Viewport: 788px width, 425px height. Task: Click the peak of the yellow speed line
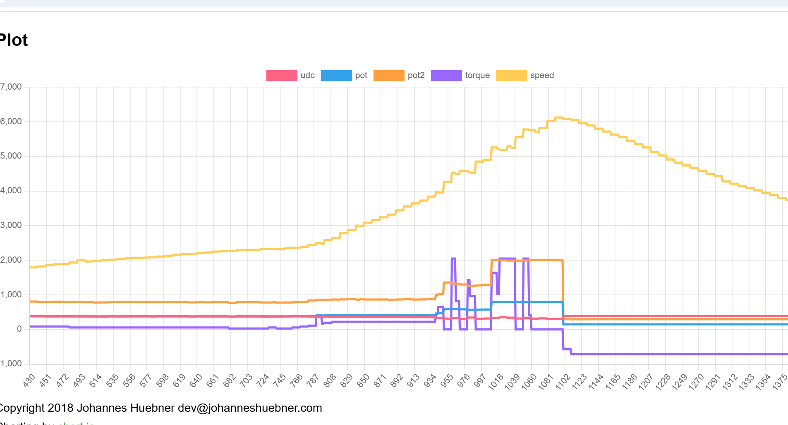[x=558, y=118]
